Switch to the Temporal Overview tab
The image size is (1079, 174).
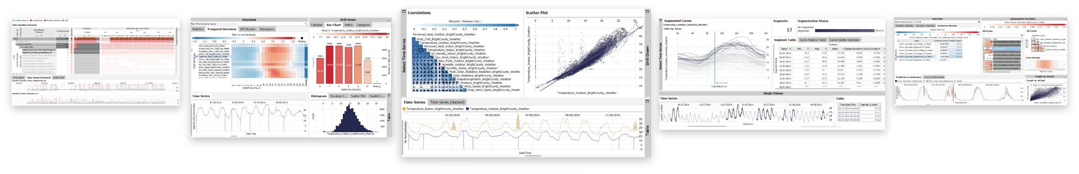coord(222,29)
